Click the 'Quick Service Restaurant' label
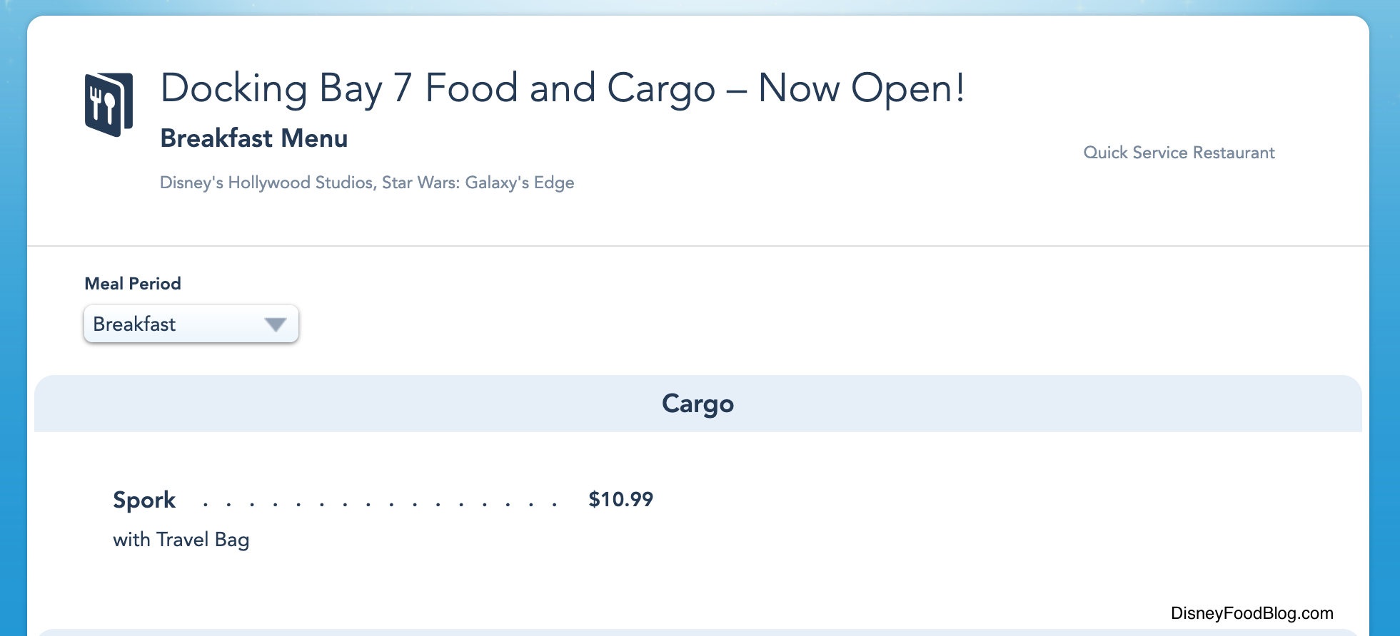 pyautogui.click(x=1179, y=153)
